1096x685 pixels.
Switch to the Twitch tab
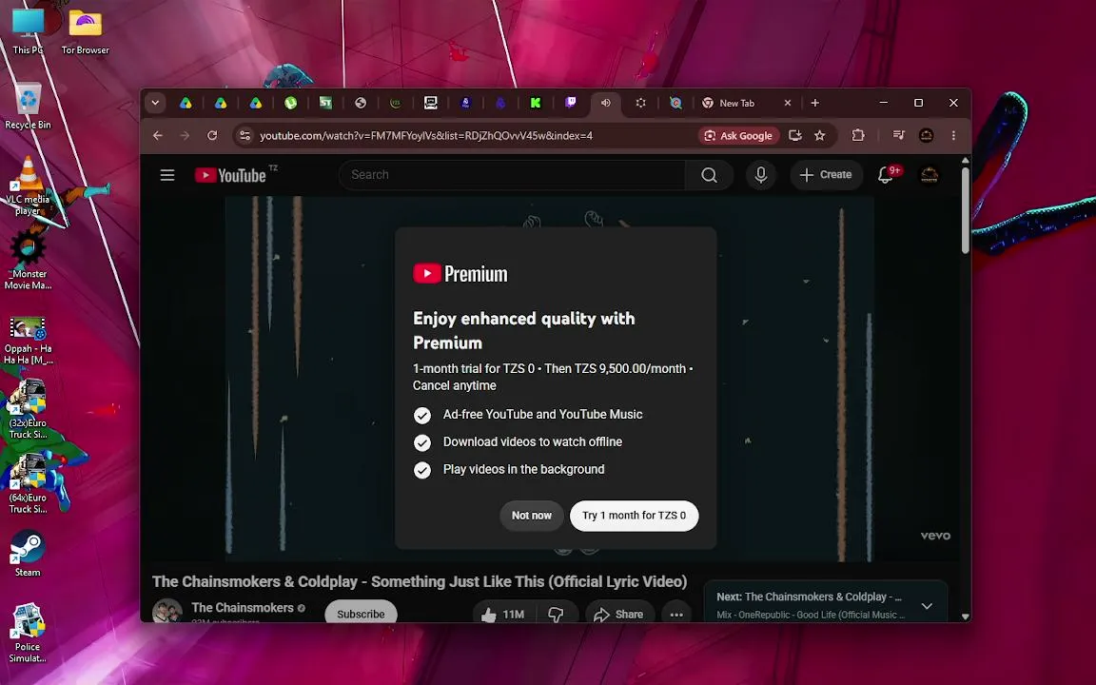click(x=571, y=103)
